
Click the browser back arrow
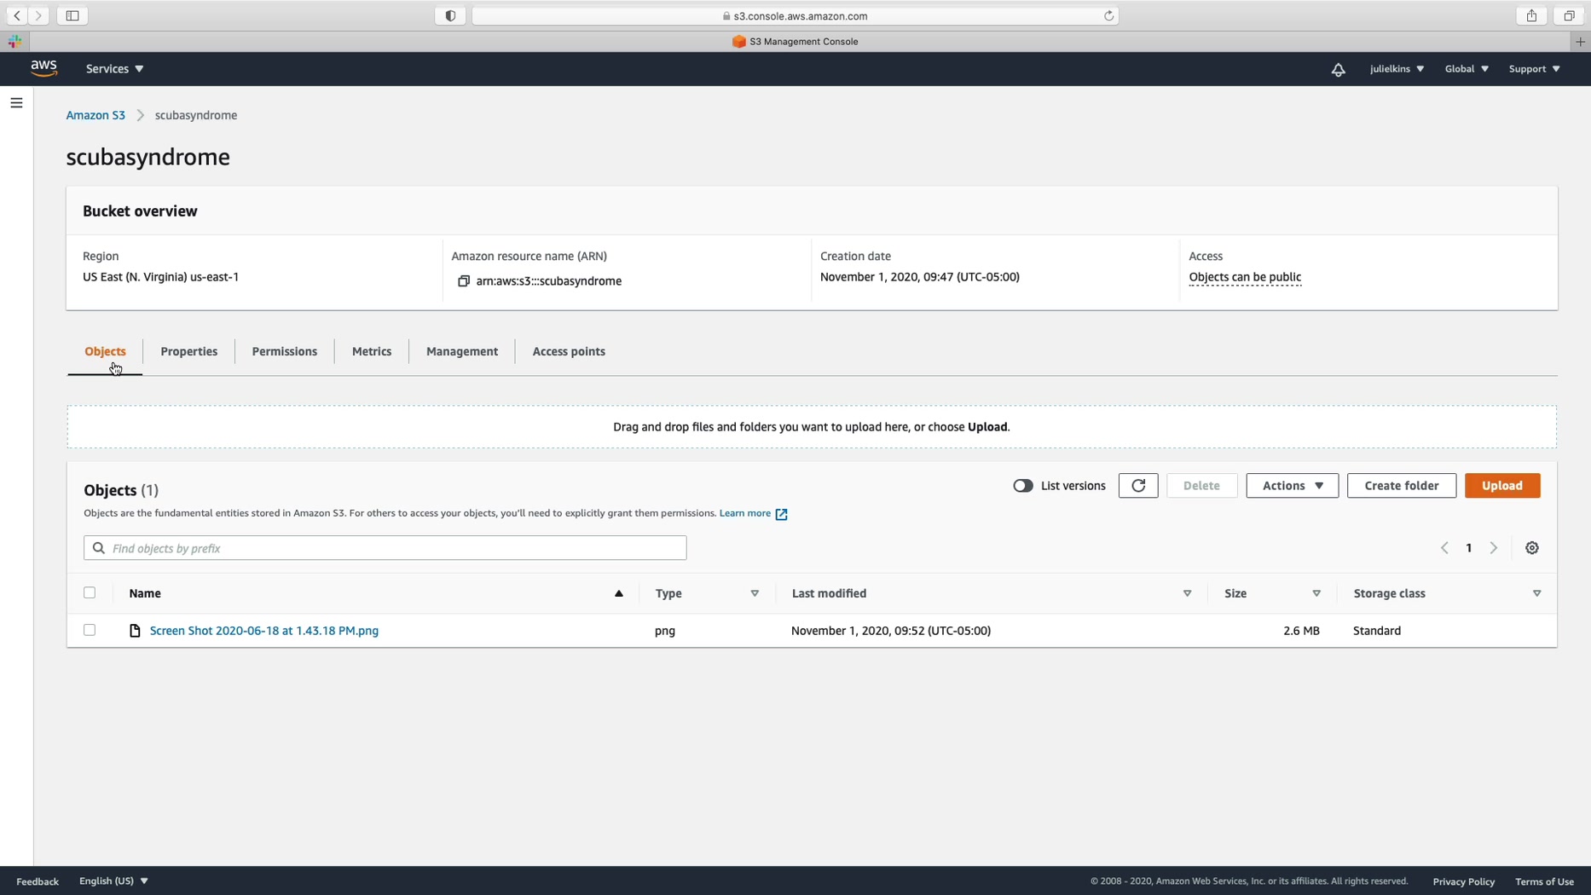point(17,15)
